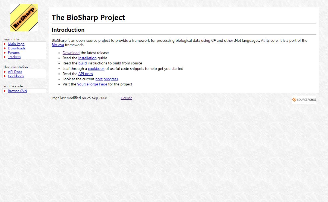
Task: Click the 'Introduction' heading
Action: pyautogui.click(x=68, y=30)
